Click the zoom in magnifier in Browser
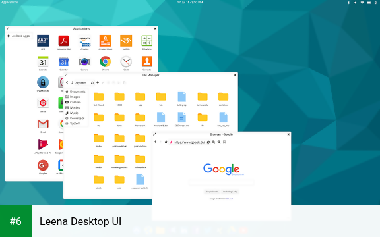This screenshot has width=380, height=237. [x=214, y=142]
